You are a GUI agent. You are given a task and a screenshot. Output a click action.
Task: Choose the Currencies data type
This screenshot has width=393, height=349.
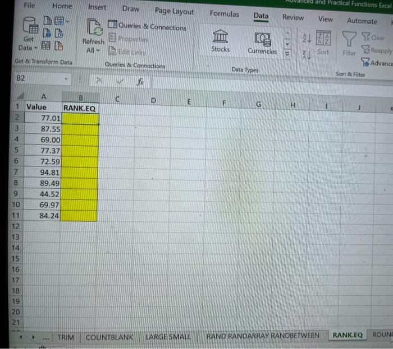[262, 43]
